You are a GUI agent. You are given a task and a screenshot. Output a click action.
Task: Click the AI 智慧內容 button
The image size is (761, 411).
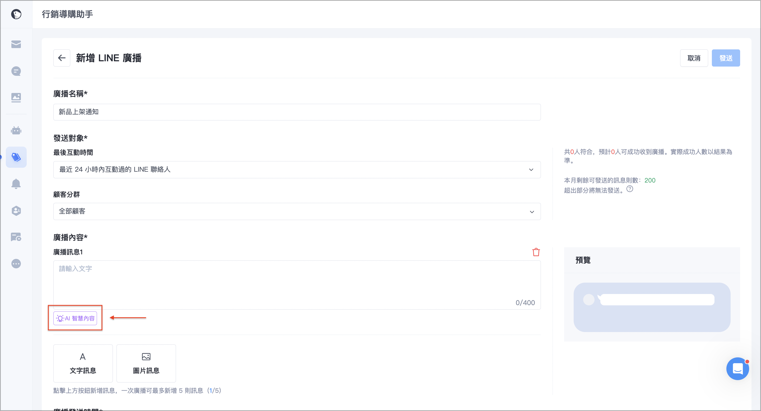click(75, 318)
